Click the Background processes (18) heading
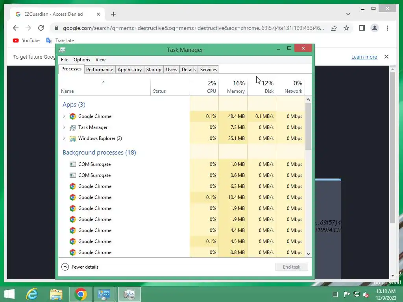This screenshot has height=302, width=403. click(99, 153)
